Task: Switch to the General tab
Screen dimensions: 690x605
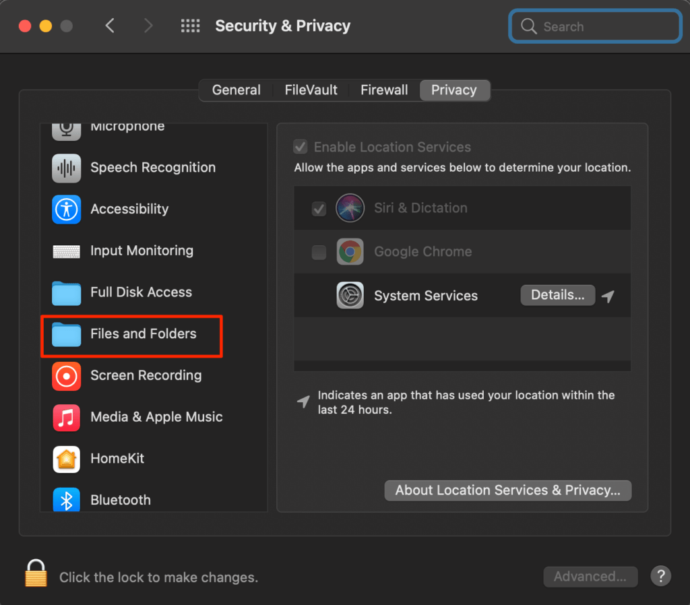Action: point(236,90)
